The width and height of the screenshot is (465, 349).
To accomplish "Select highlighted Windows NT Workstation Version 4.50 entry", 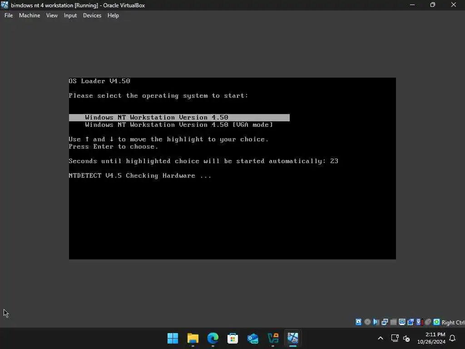I will 179,118.
